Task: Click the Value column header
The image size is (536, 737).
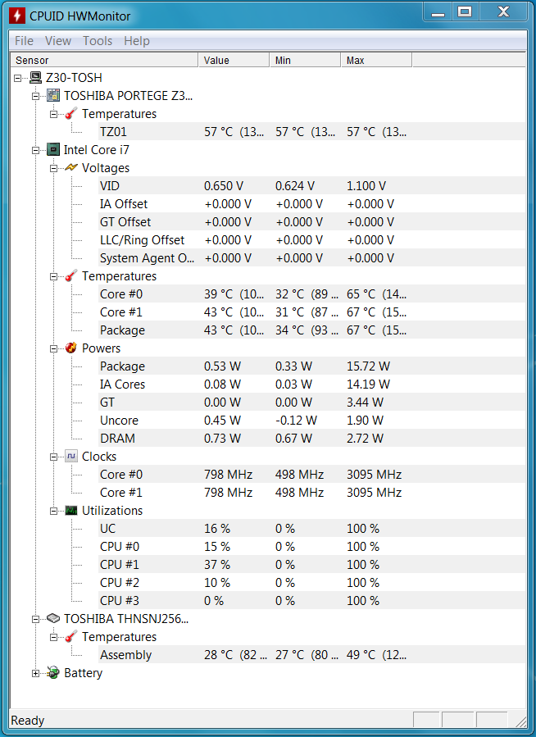Action: [x=234, y=60]
